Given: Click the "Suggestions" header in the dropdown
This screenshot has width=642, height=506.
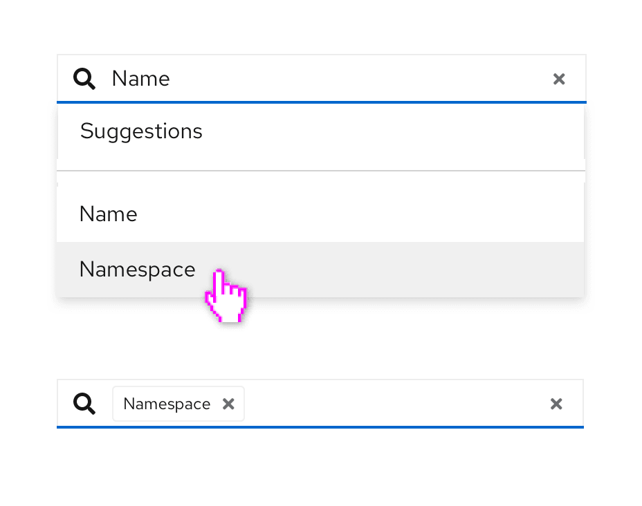Looking at the screenshot, I should (141, 131).
